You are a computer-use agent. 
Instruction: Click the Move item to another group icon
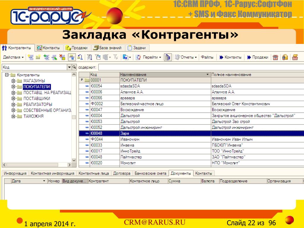(x=80, y=57)
